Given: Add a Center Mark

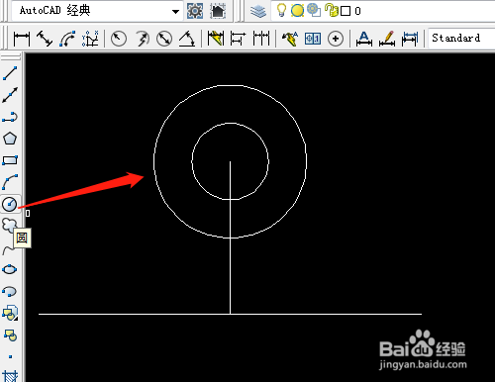Looking at the screenshot, I should [x=336, y=39].
